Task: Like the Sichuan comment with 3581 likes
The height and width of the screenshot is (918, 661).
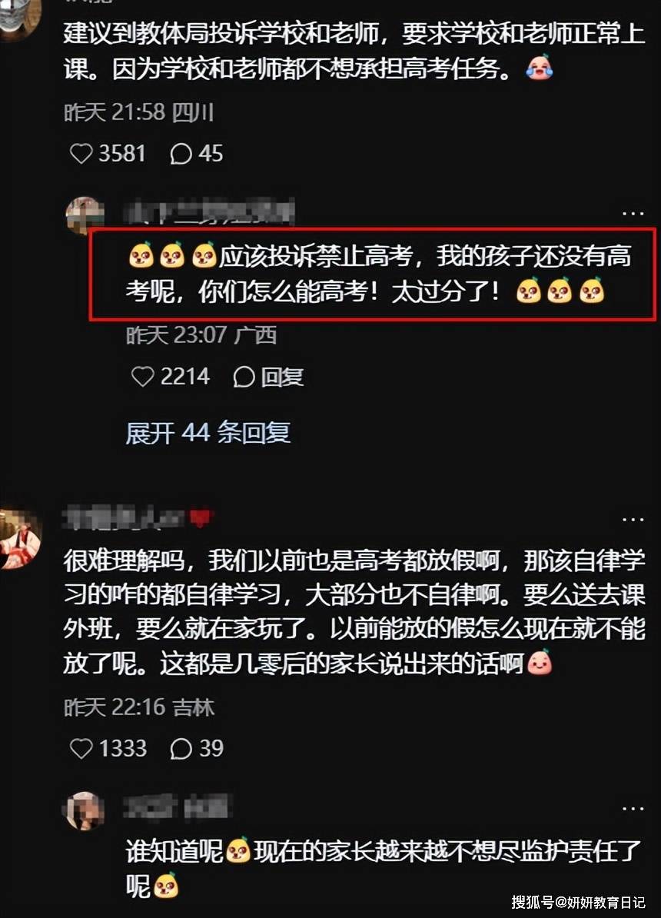Action: (x=81, y=154)
